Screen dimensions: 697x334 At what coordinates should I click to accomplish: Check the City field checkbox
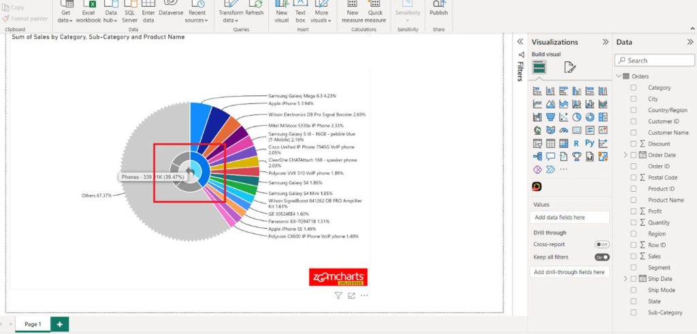click(x=634, y=99)
